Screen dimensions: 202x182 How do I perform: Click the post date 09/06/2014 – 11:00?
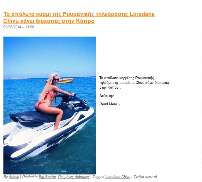(x=19, y=27)
